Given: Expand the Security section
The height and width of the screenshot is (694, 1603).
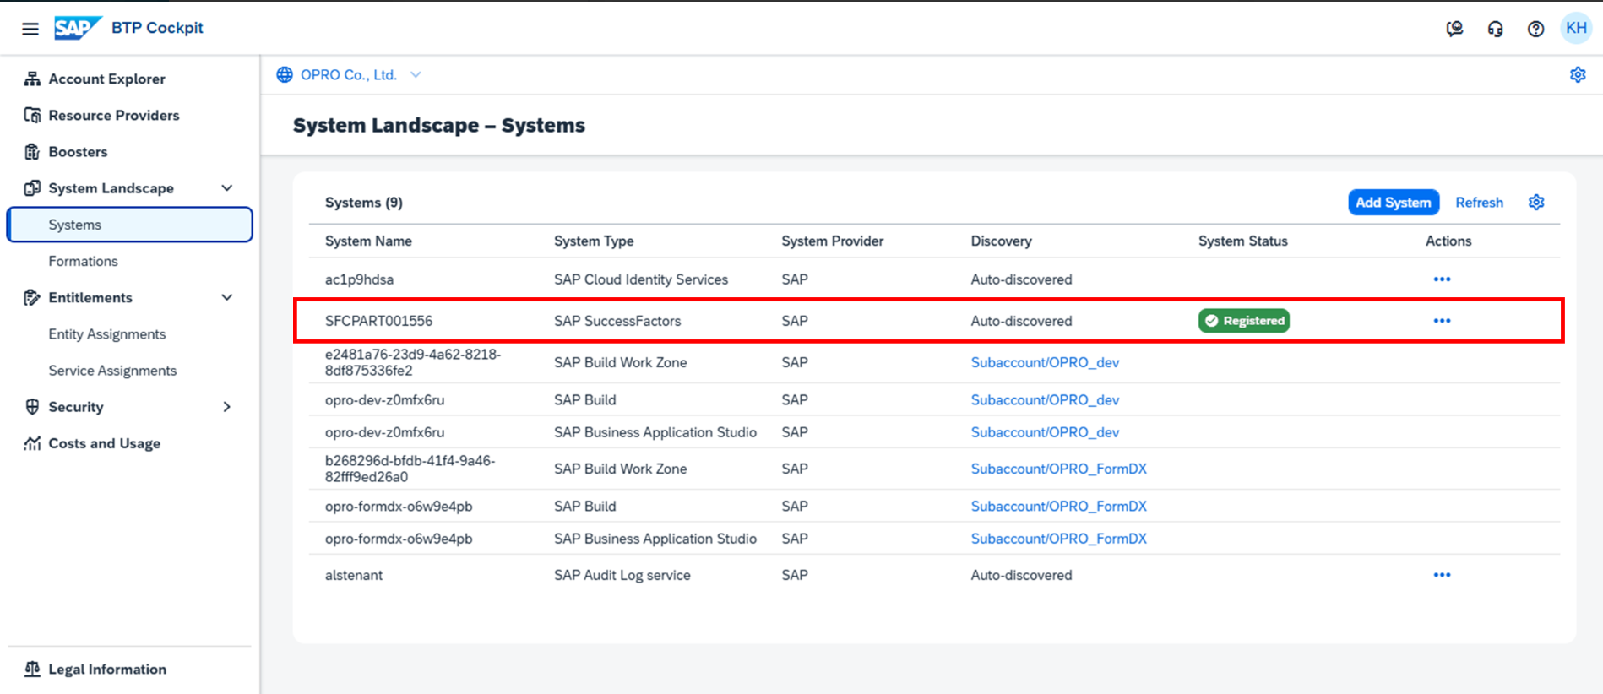Looking at the screenshot, I should [x=226, y=407].
